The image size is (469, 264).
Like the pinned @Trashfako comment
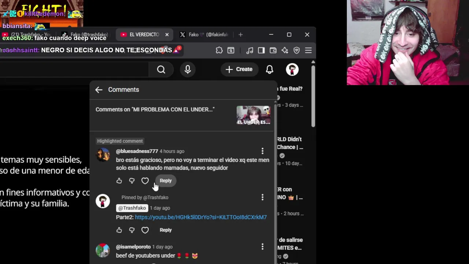pos(119,230)
